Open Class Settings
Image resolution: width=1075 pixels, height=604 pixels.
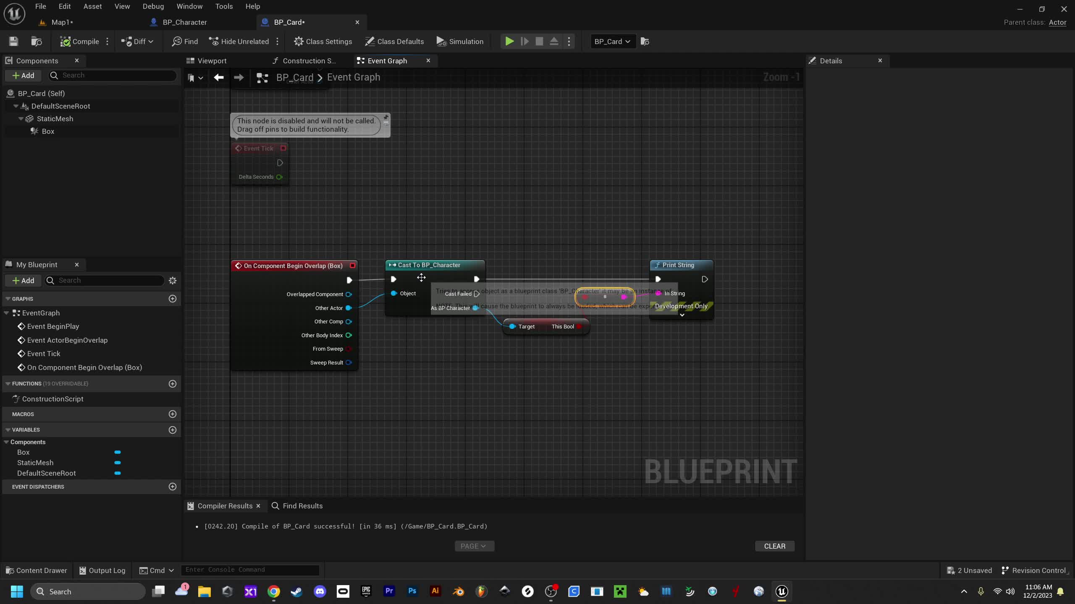click(x=322, y=42)
